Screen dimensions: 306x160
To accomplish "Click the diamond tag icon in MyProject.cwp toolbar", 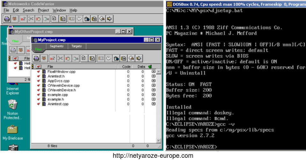I will click(x=131, y=58).
